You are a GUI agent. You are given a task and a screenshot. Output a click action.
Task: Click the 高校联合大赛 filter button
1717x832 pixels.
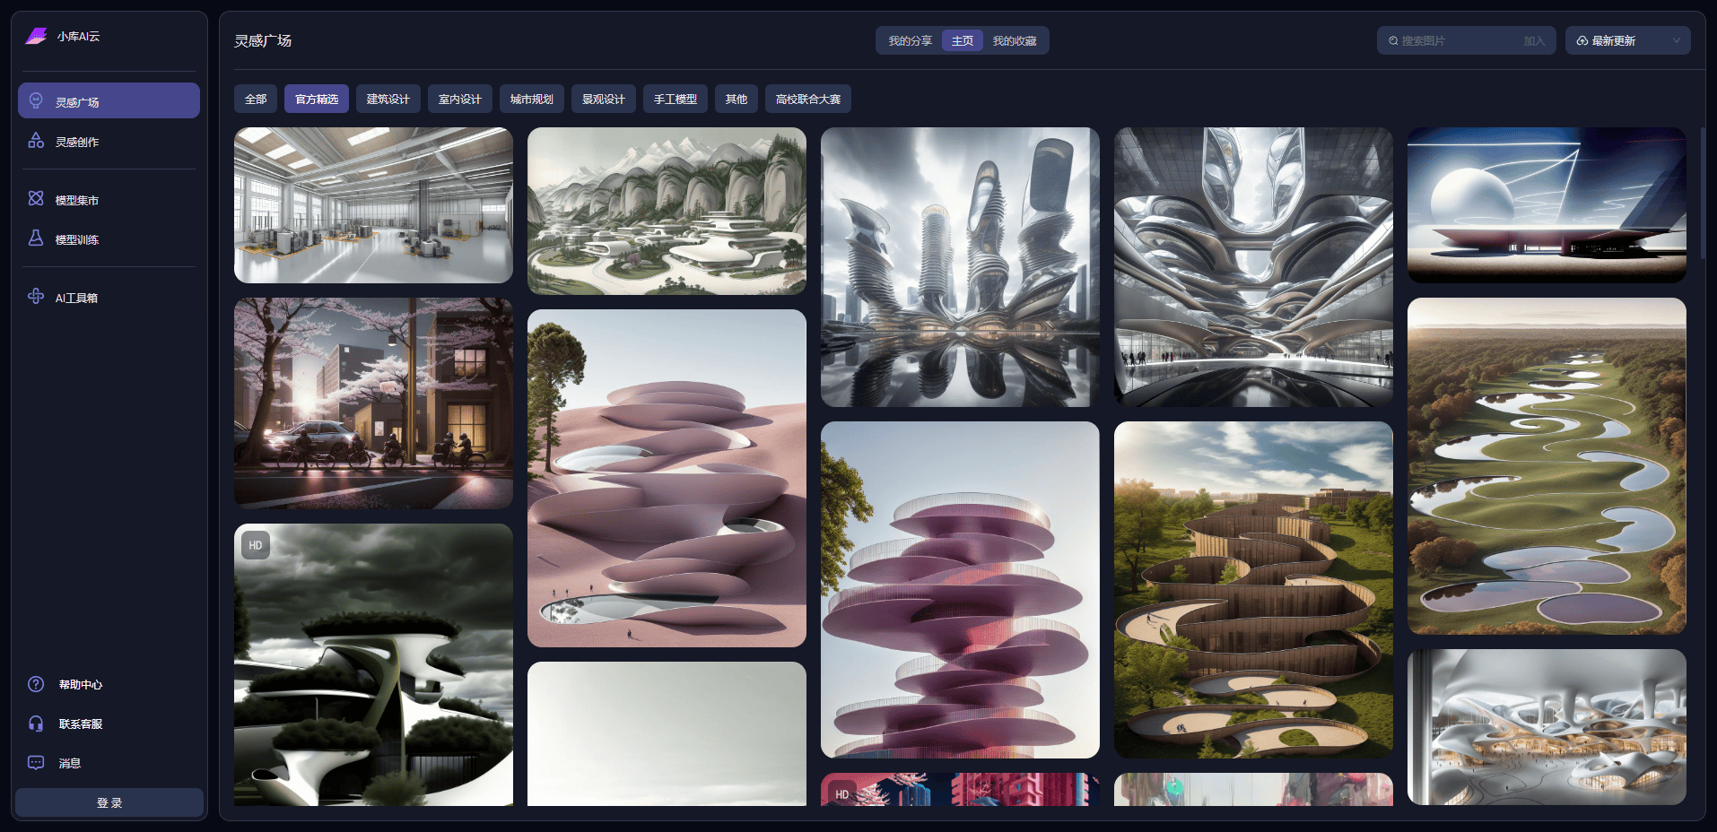[807, 99]
